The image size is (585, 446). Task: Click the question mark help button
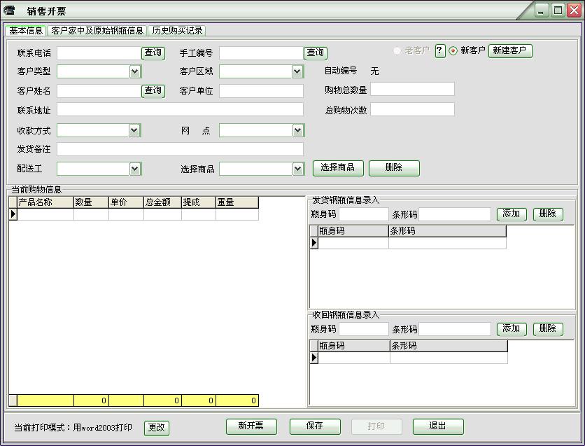click(x=440, y=51)
